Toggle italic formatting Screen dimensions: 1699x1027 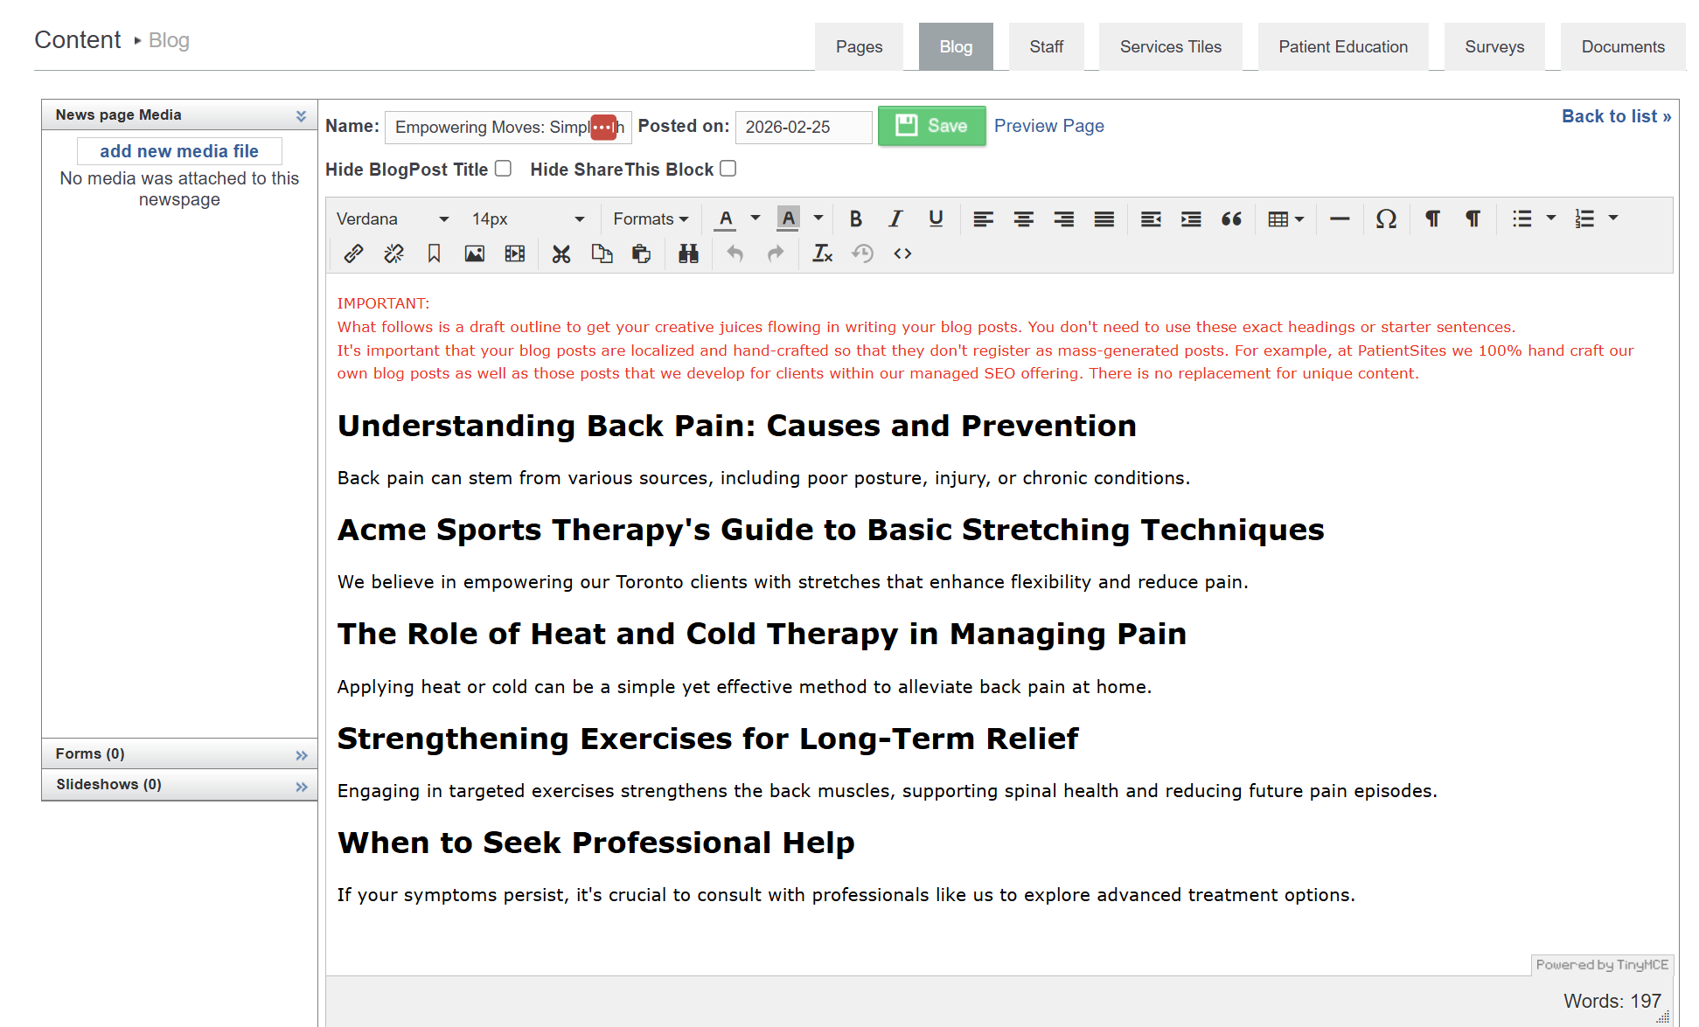point(895,219)
